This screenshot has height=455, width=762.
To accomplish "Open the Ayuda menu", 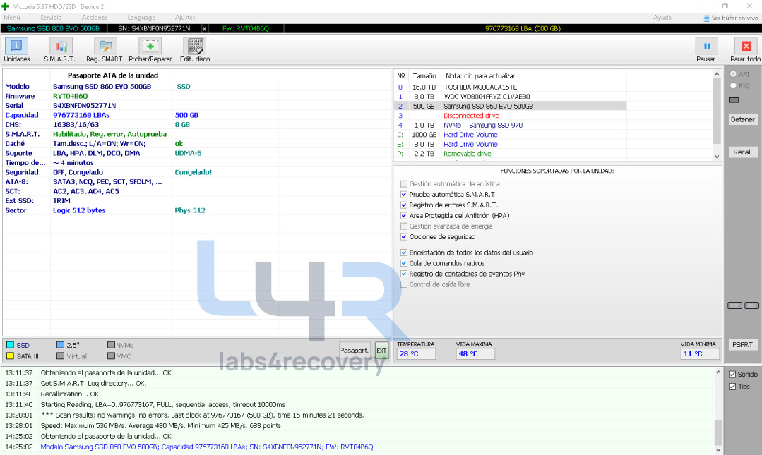I will click(662, 18).
